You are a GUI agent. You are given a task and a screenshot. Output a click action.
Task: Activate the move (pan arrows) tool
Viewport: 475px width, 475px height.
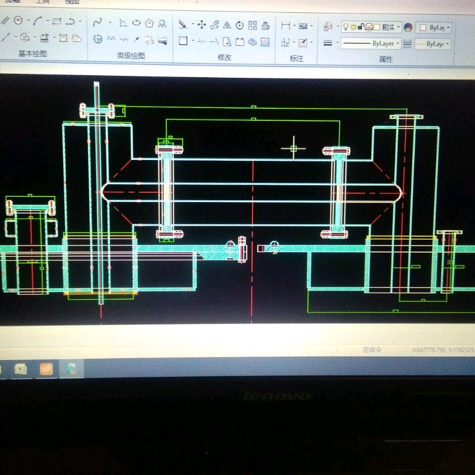202,24
